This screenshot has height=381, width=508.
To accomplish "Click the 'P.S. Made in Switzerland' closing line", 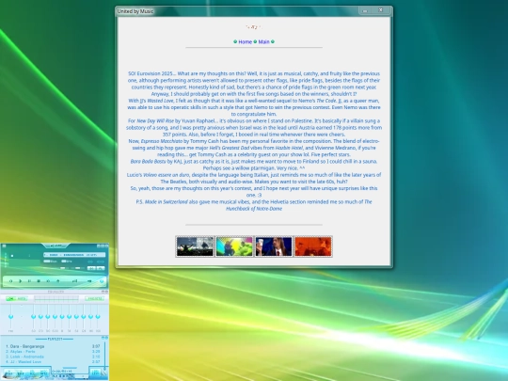I will click(x=254, y=205).
